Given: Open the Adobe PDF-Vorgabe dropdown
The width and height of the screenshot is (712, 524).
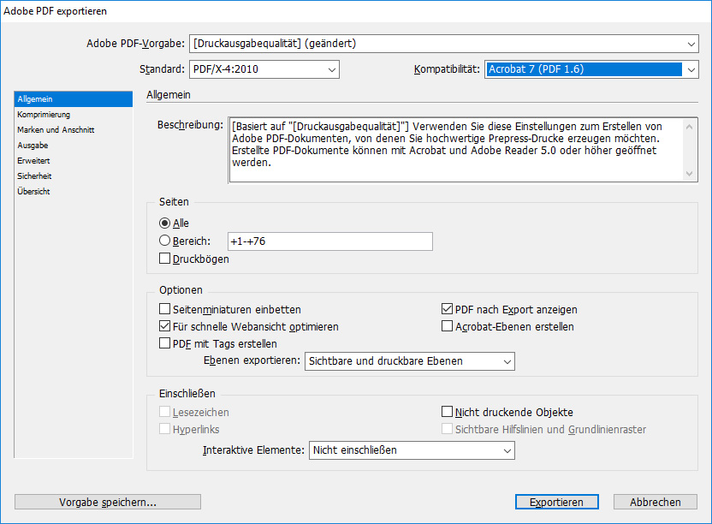Looking at the screenshot, I should click(443, 43).
